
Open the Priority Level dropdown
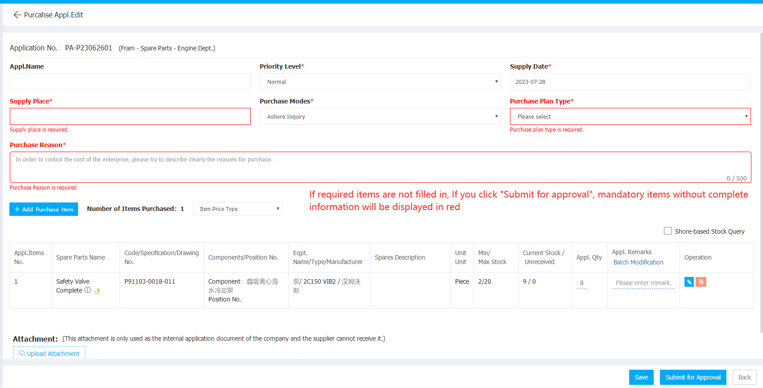tap(380, 82)
